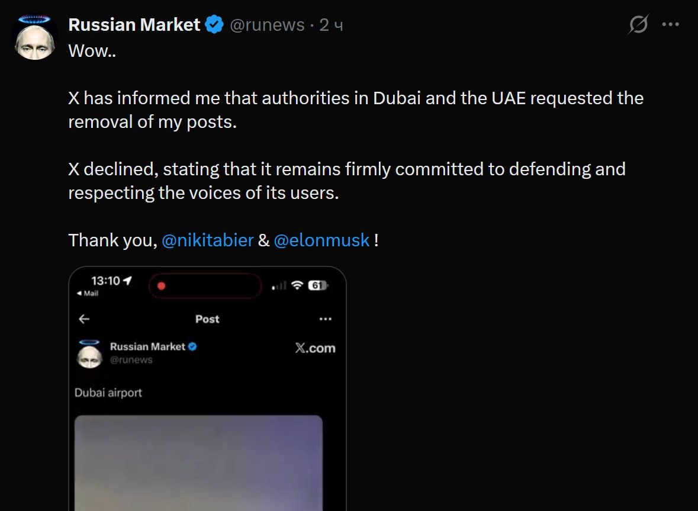Screen dimensions: 698x511
Task: Click the @runews handle in the post header
Action: pyautogui.click(x=266, y=25)
